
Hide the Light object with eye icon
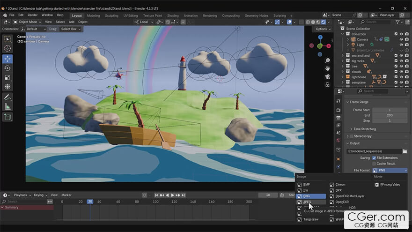[401, 45]
